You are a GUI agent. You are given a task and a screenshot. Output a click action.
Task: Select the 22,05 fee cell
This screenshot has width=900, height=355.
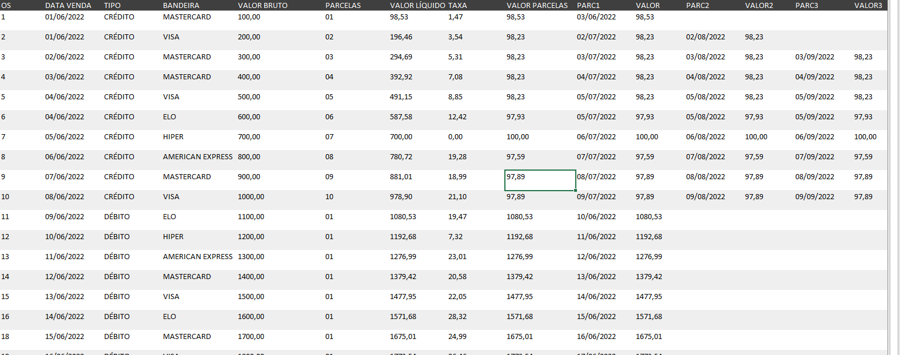457,297
